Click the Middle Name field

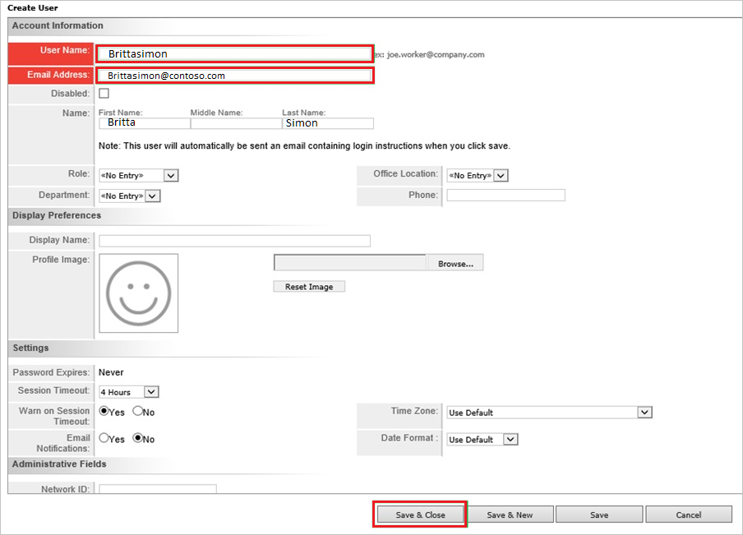coord(236,123)
